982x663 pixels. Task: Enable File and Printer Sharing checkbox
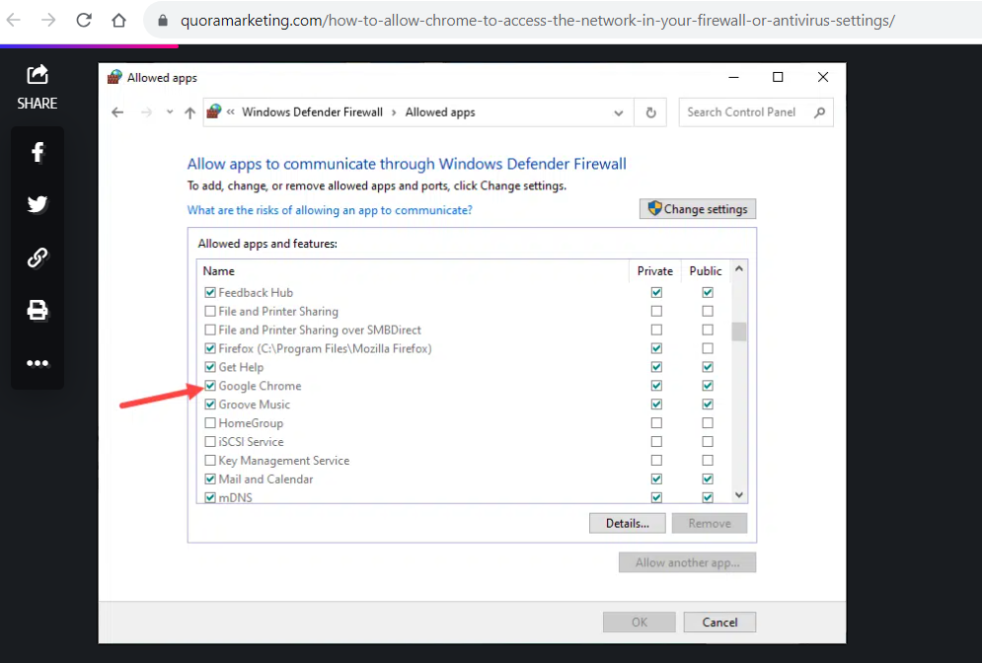pyautogui.click(x=210, y=311)
